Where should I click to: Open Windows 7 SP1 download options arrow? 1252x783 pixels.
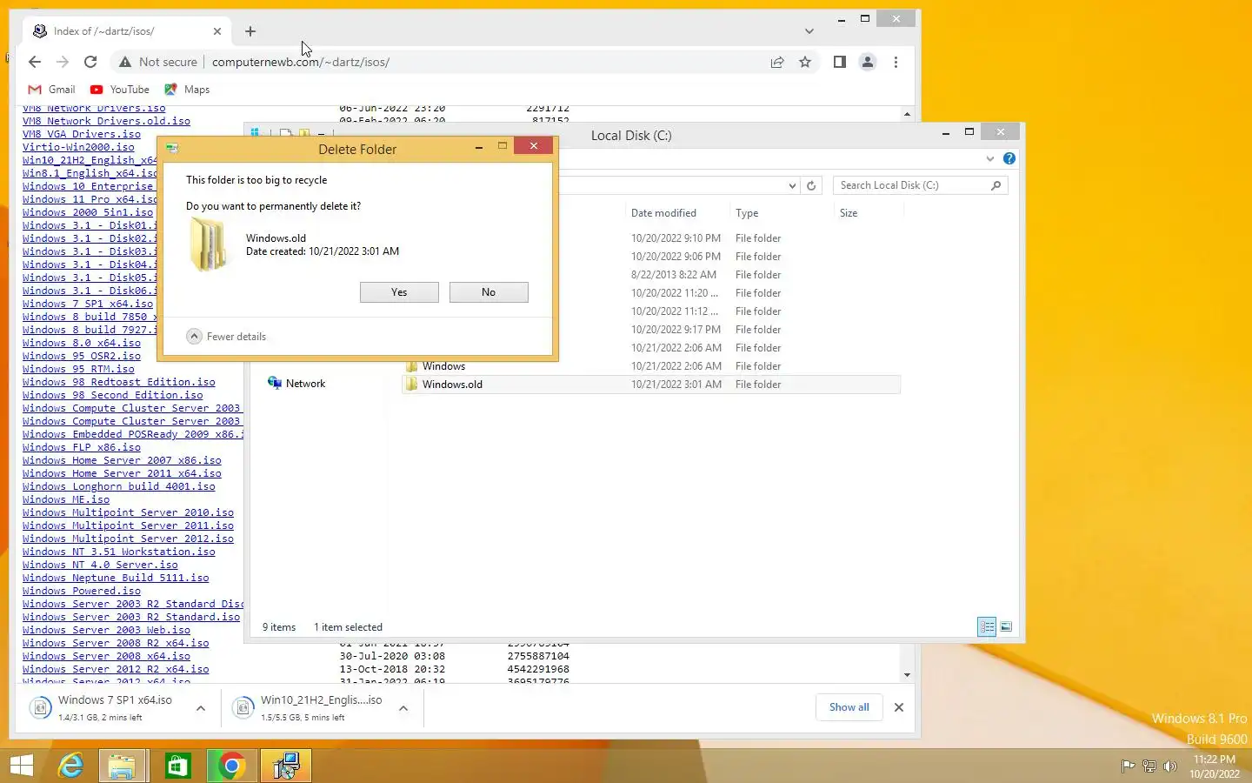point(201,708)
